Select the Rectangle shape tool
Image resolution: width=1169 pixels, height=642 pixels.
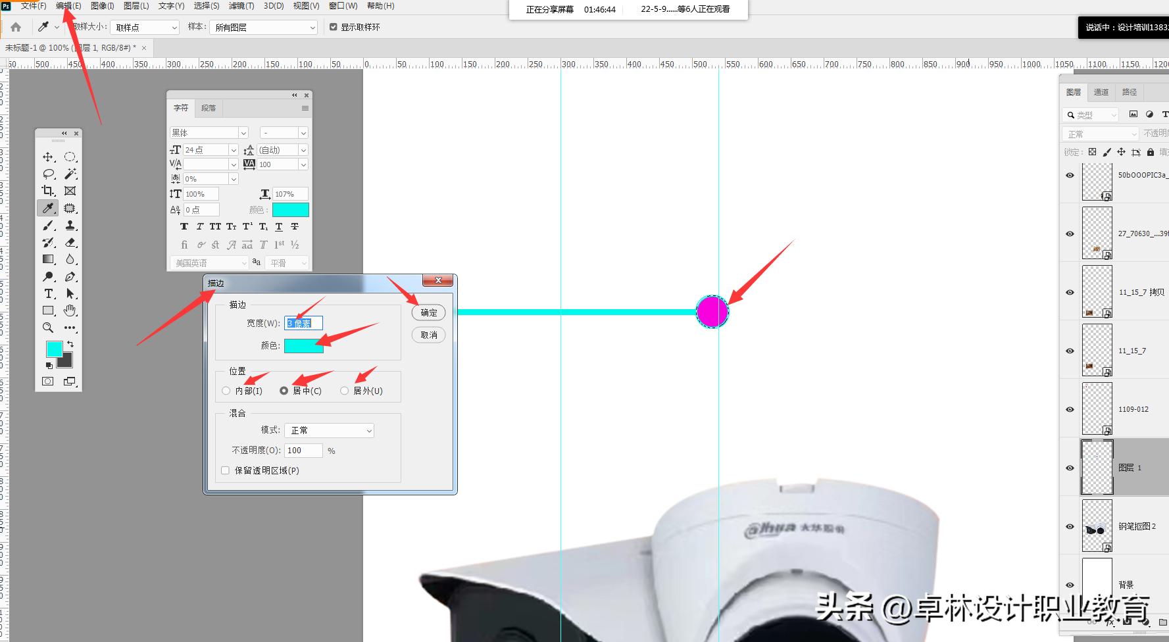[x=48, y=310]
